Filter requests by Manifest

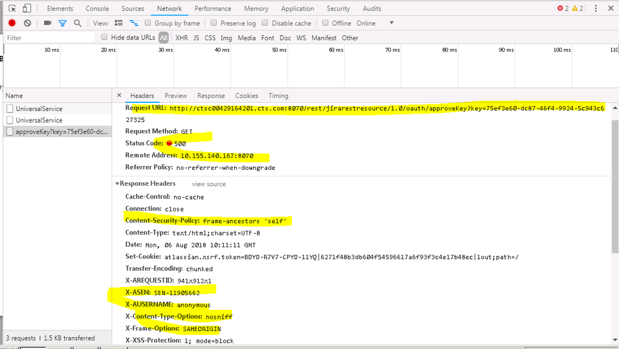[x=324, y=38]
